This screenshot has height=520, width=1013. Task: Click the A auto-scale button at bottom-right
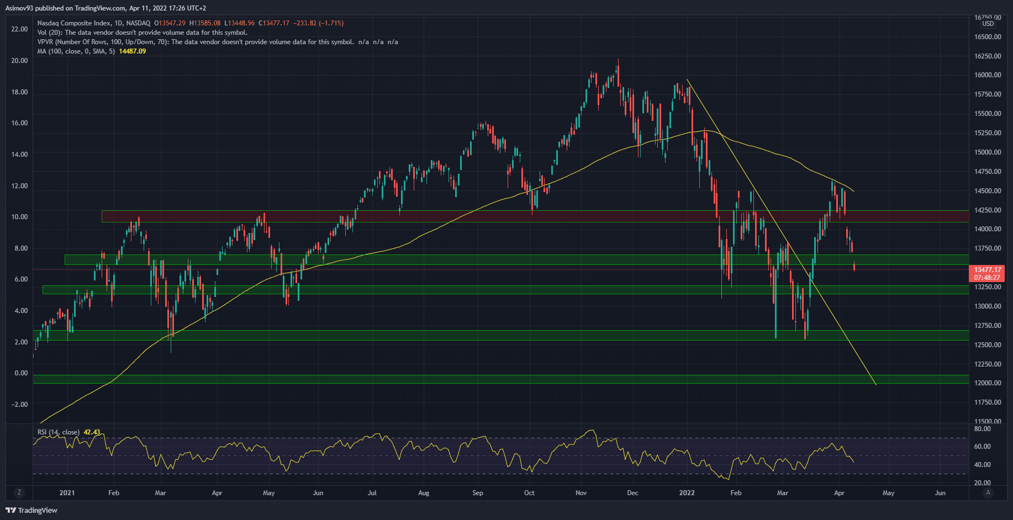988,492
